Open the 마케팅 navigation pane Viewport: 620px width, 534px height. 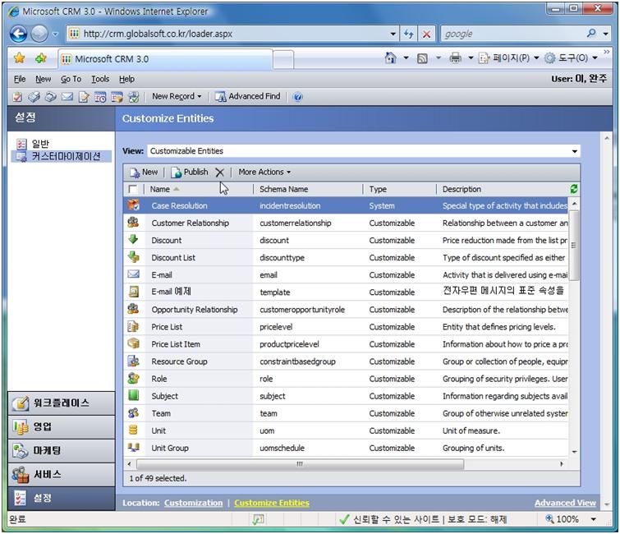point(62,450)
